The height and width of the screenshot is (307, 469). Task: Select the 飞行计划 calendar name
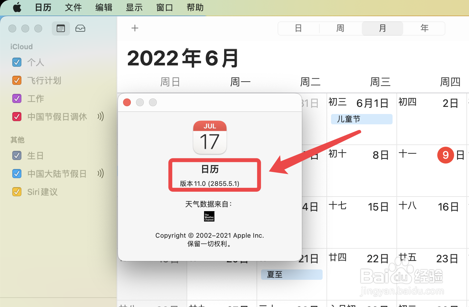click(x=44, y=80)
